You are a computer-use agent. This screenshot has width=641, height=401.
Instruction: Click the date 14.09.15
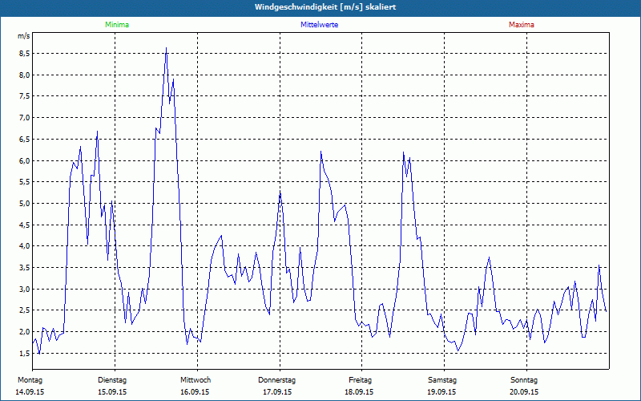point(30,392)
